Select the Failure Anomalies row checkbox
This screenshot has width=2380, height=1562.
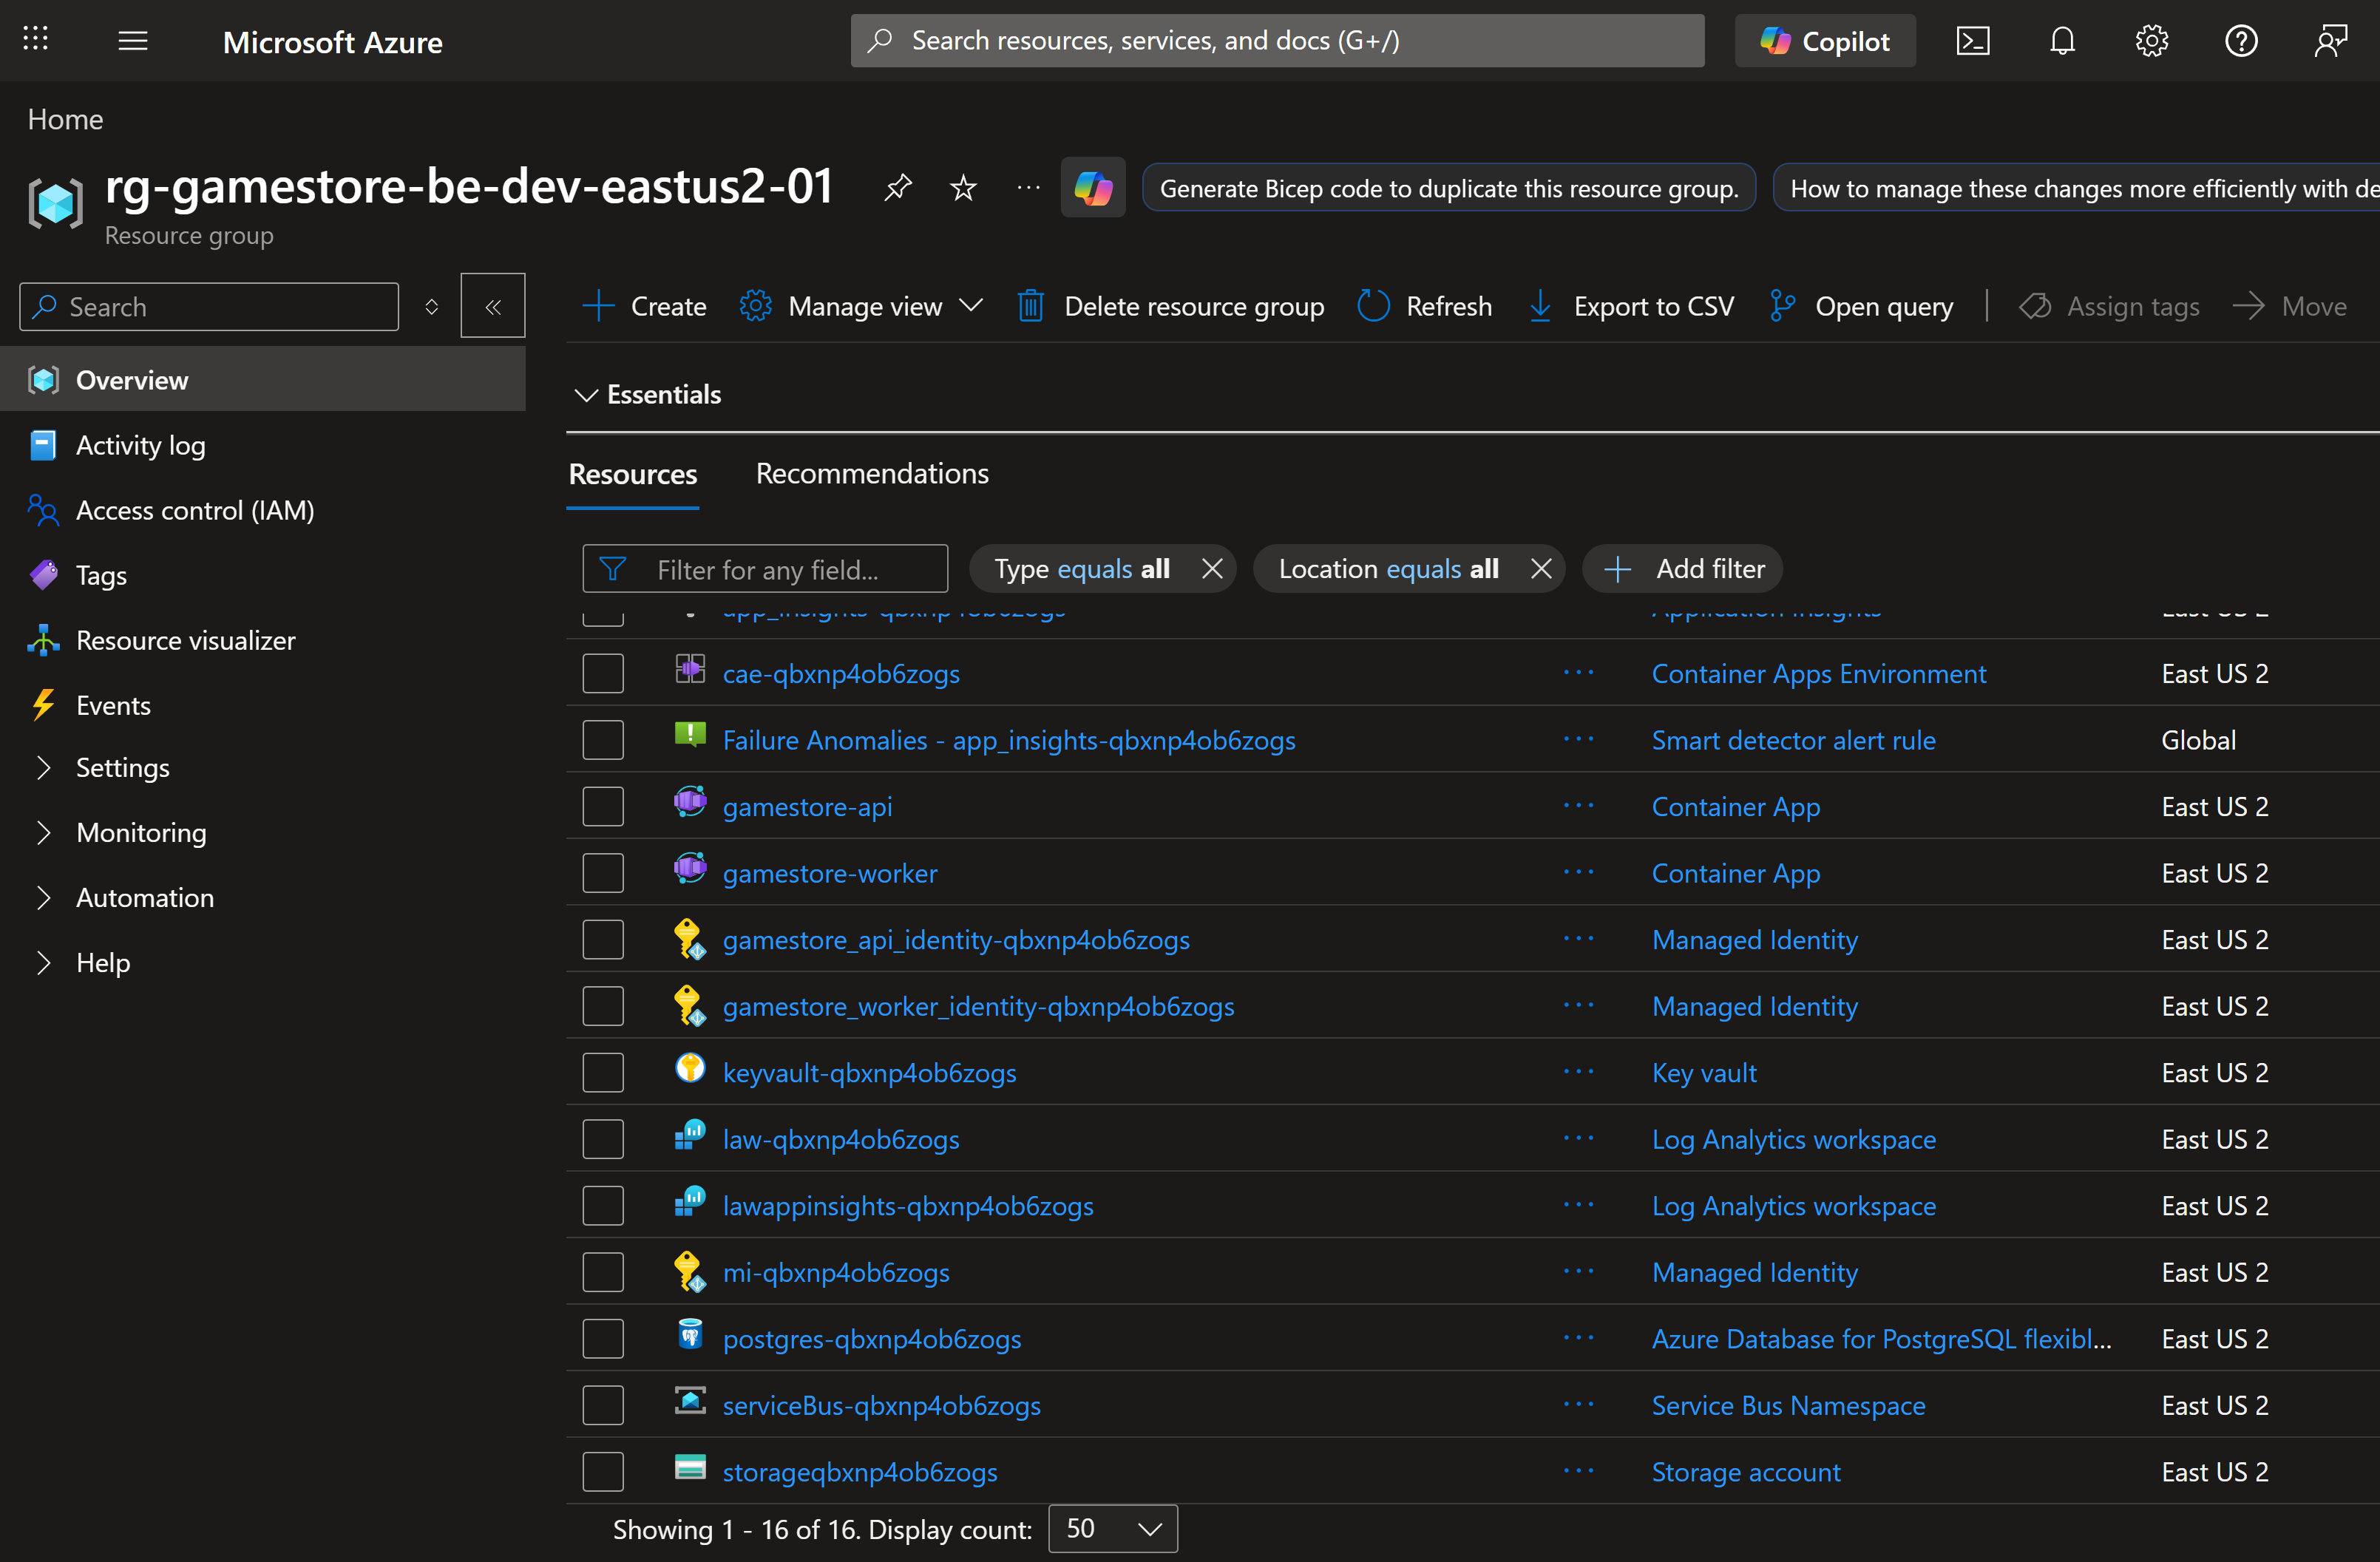(603, 740)
